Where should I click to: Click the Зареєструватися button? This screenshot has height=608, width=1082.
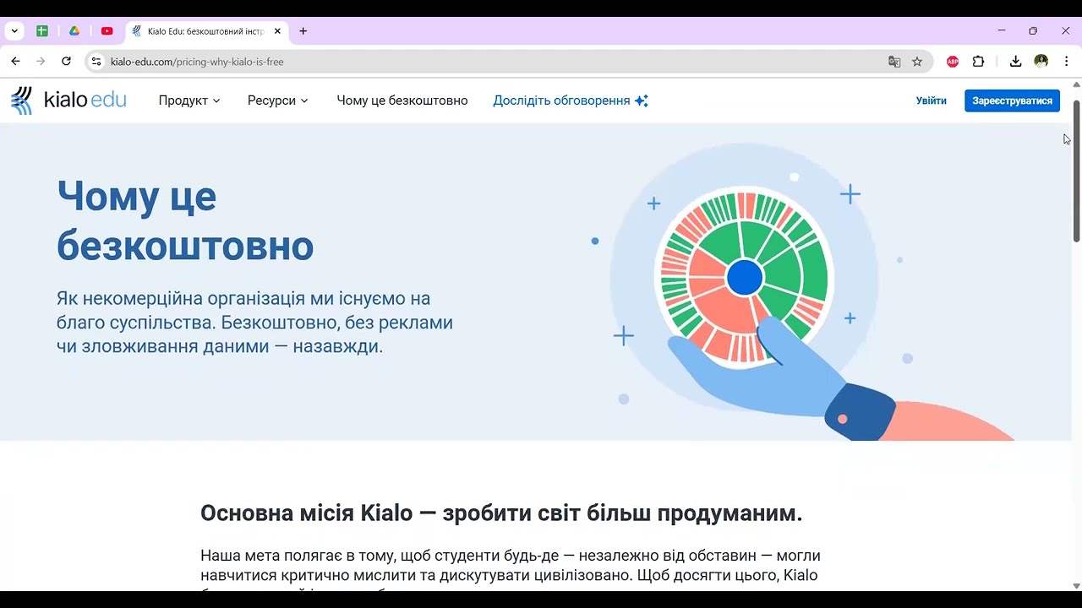tap(1012, 100)
